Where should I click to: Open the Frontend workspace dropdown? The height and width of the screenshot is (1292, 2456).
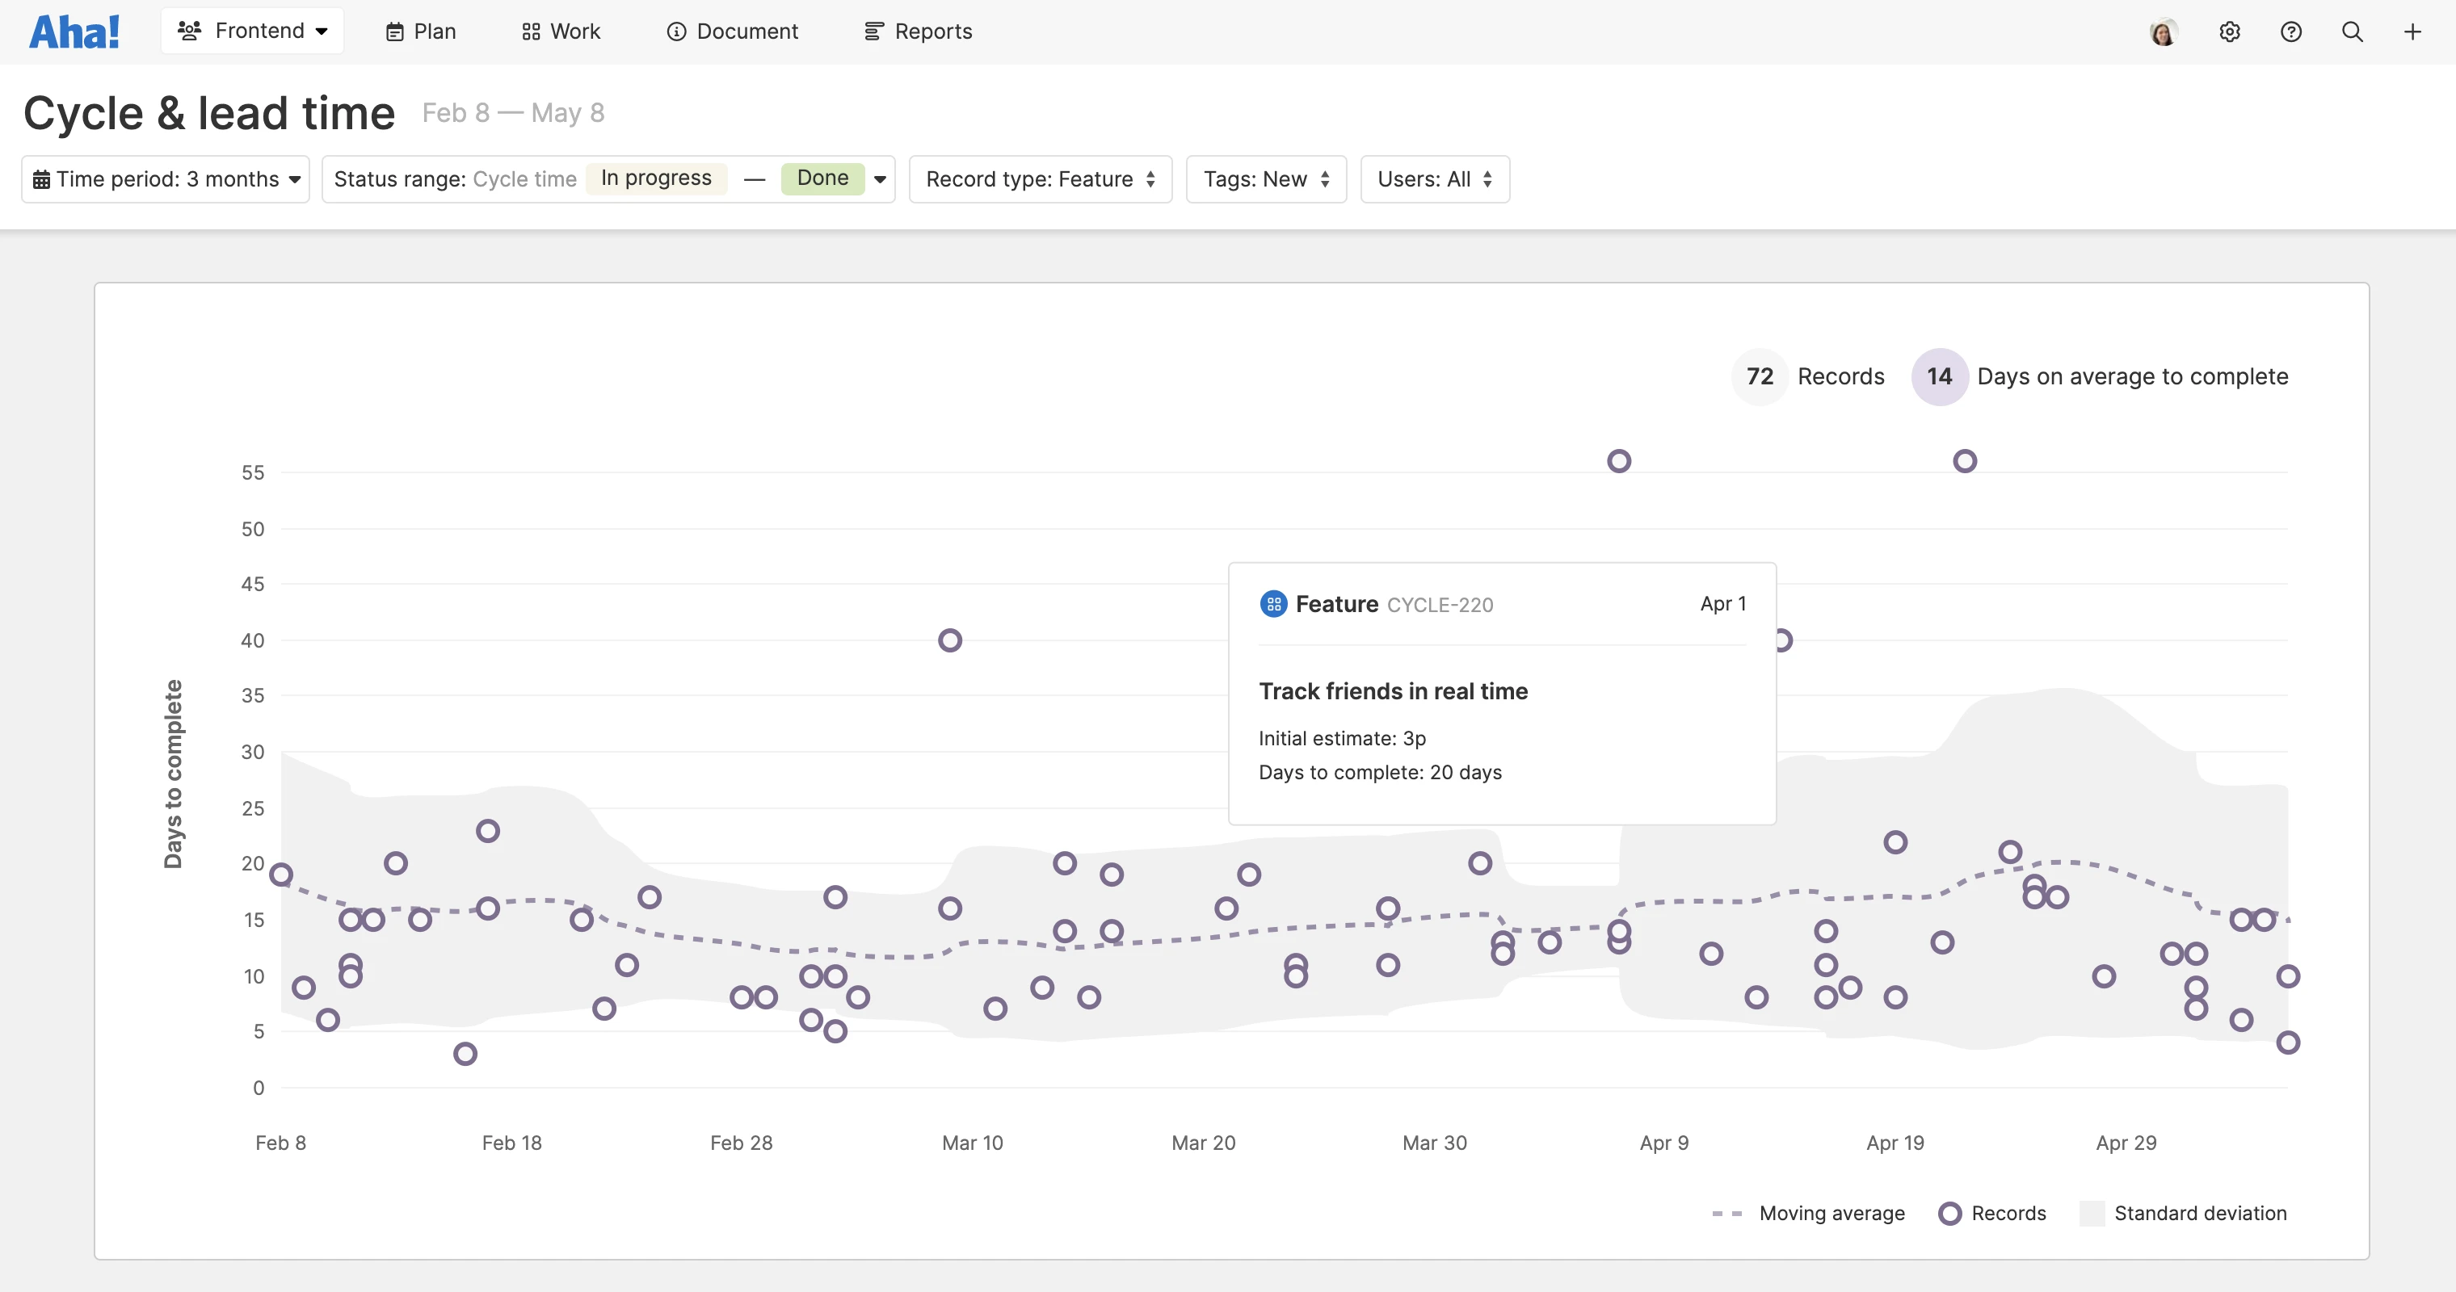pyautogui.click(x=252, y=31)
